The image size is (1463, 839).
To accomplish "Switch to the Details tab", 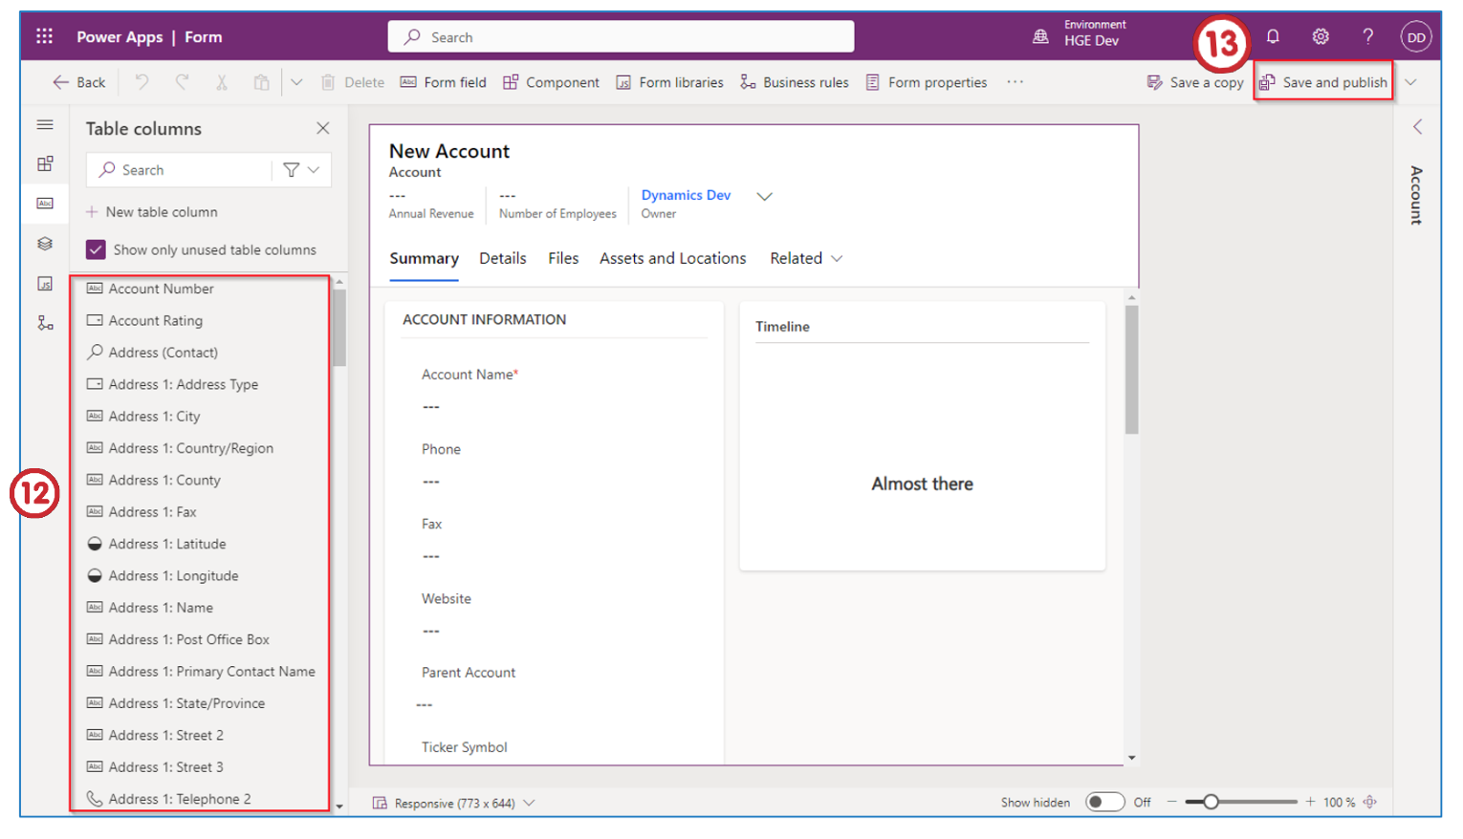I will coord(503,258).
